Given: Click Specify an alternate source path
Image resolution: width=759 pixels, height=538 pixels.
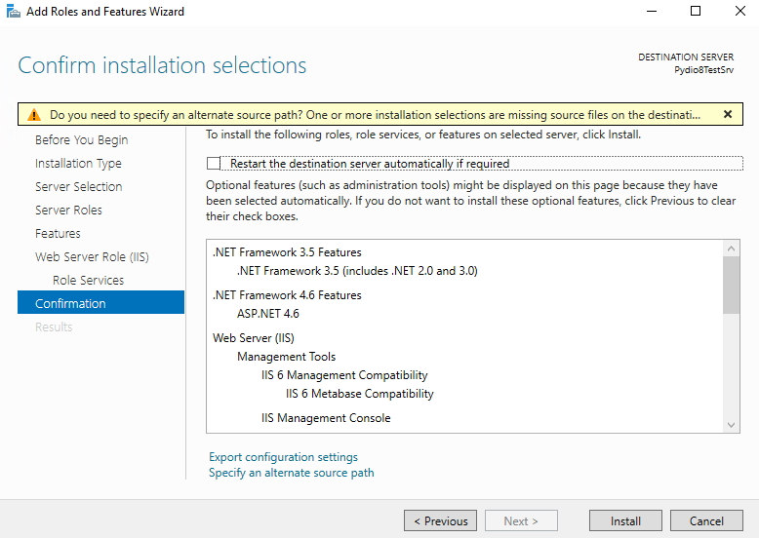Looking at the screenshot, I should tap(292, 473).
